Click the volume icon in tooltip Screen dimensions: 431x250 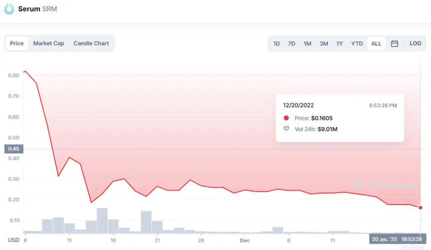(x=286, y=129)
